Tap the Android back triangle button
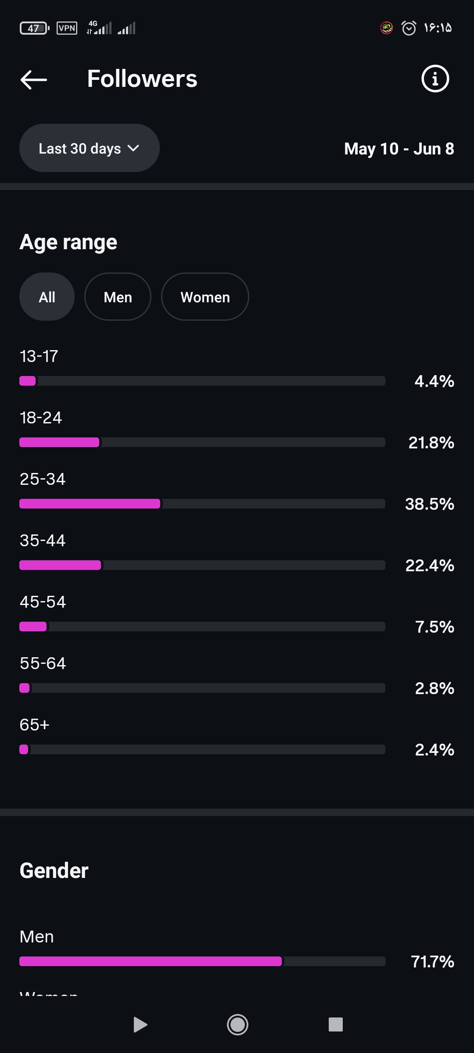This screenshot has height=1053, width=474. (x=140, y=1025)
